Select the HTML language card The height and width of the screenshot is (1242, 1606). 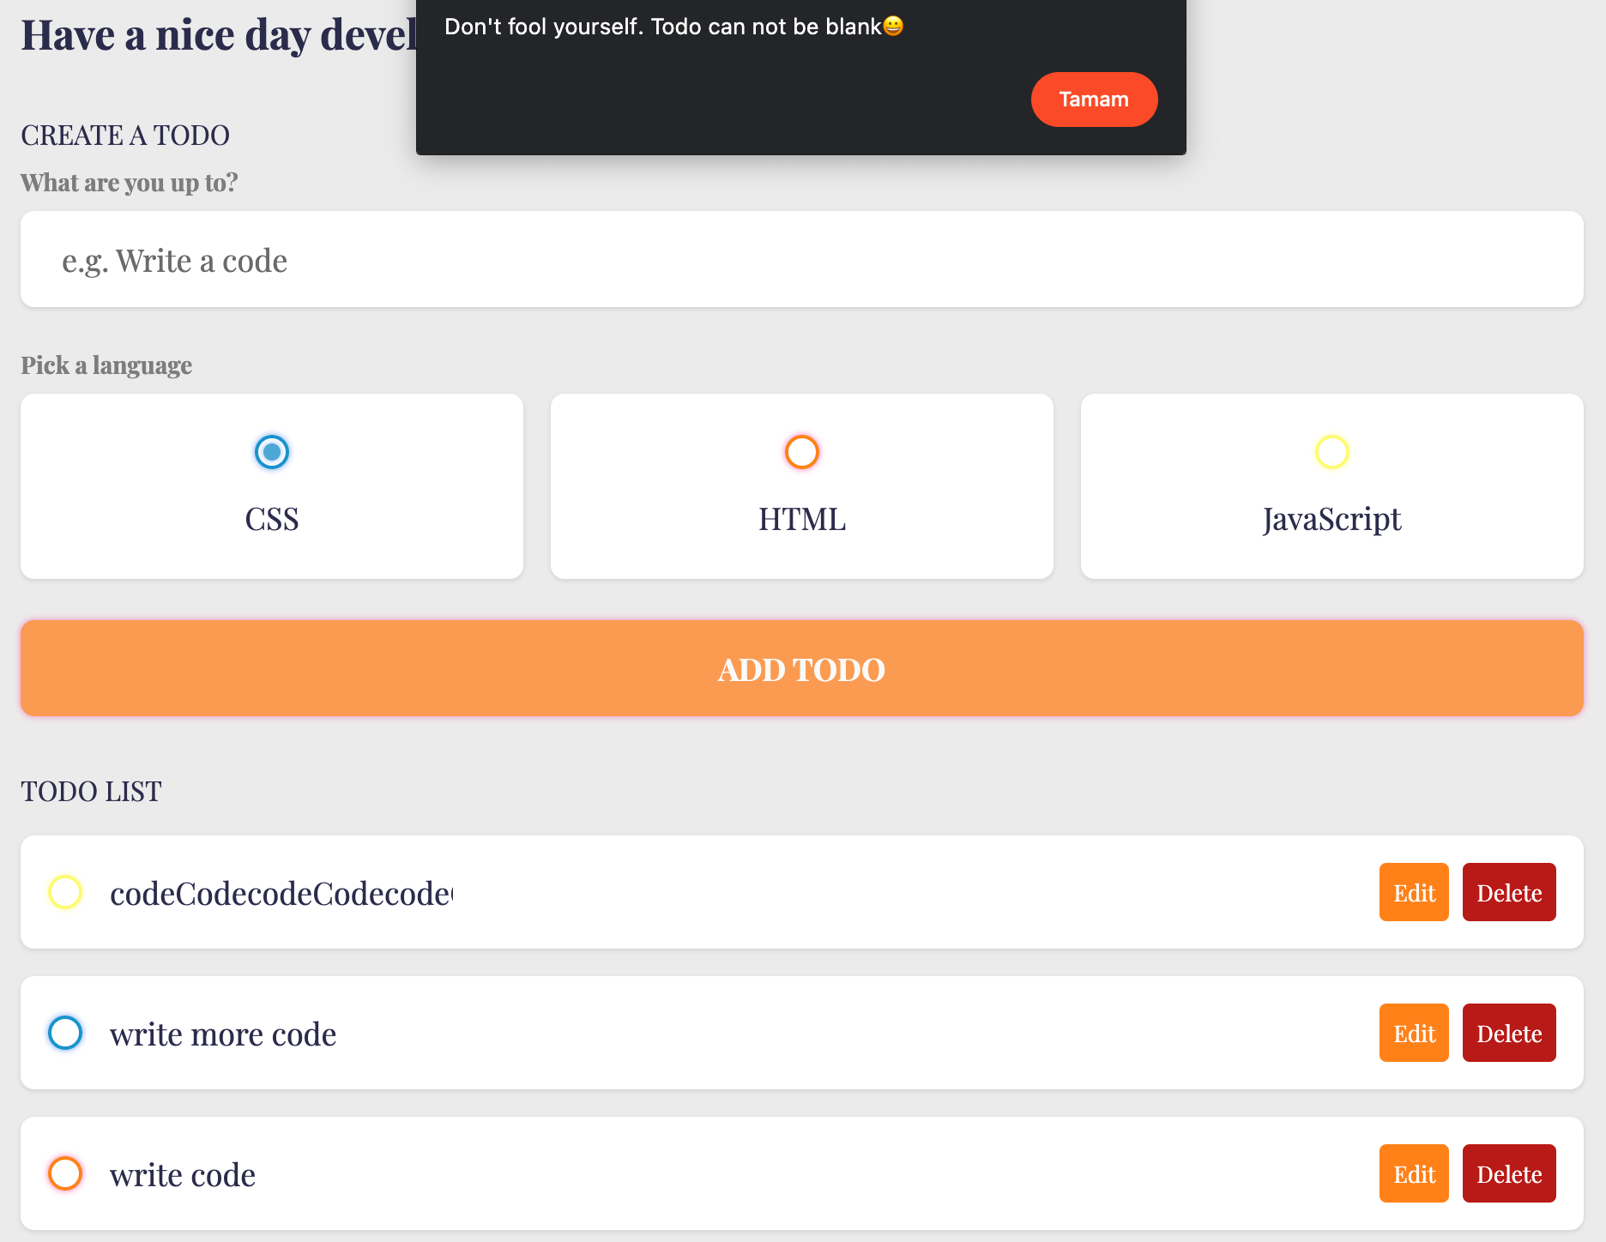click(x=801, y=518)
